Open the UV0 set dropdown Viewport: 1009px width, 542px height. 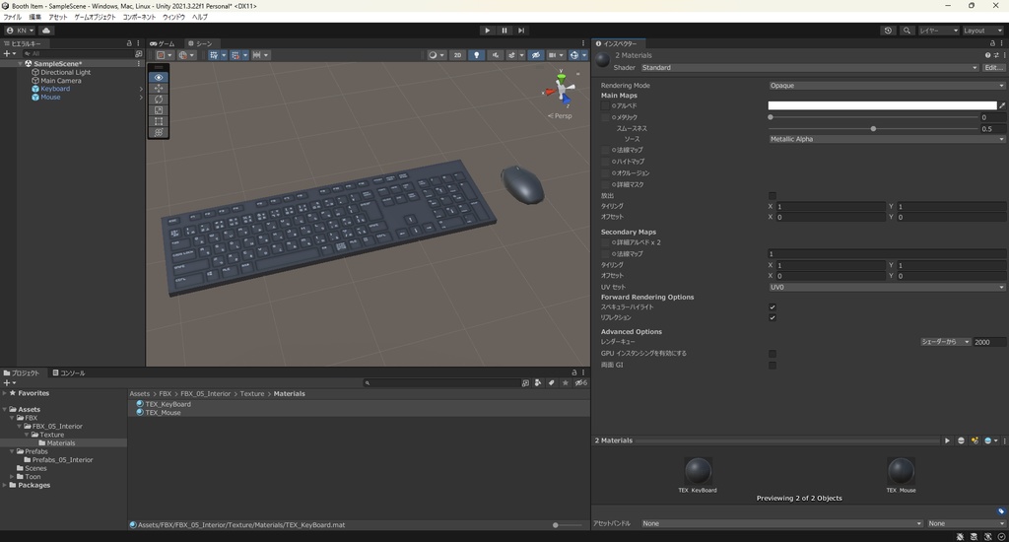click(x=887, y=287)
